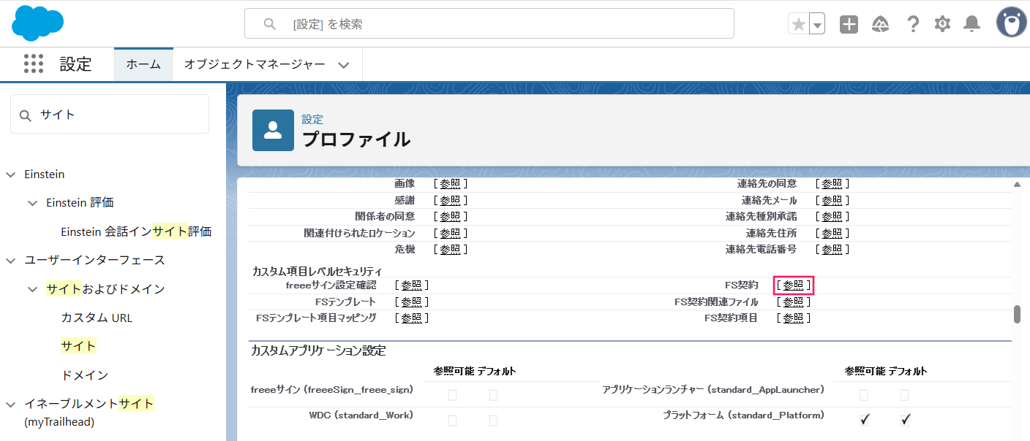
Task: Toggle freeeサイン デフォルト checkbox
Action: [x=493, y=395]
